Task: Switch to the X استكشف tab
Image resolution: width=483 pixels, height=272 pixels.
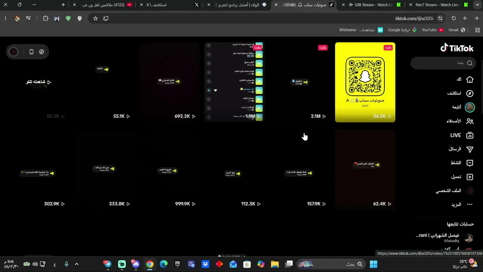Action: click(x=170, y=5)
